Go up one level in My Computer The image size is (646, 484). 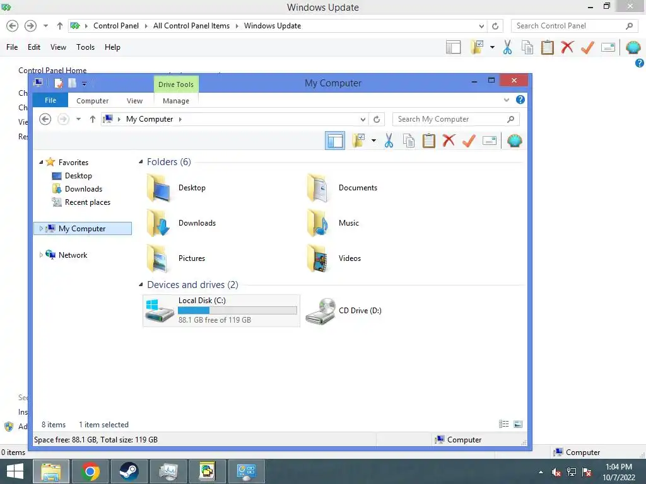pos(92,119)
